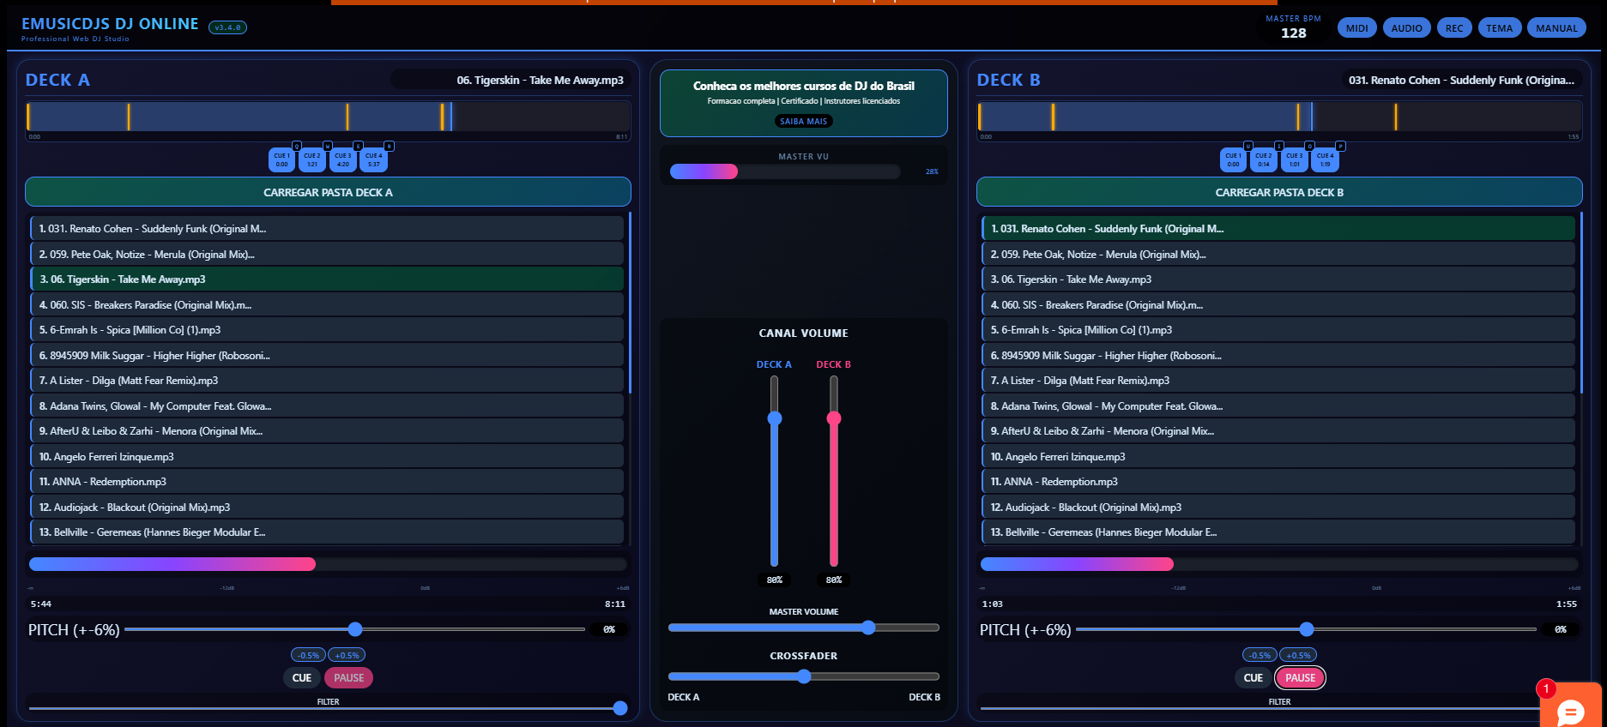Image resolution: width=1607 pixels, height=727 pixels.
Task: Decrease Deck B pitch by -0.5%
Action: [1260, 655]
